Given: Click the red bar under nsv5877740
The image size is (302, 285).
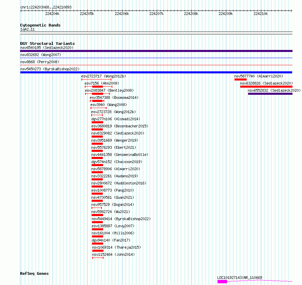Looking at the screenshot, I should click(241, 79).
